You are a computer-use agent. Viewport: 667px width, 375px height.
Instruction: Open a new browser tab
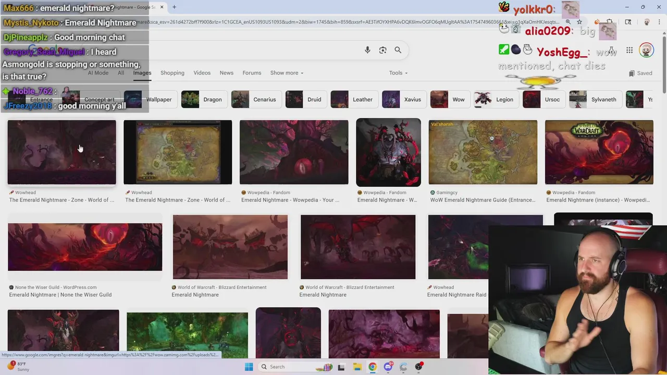174,7
